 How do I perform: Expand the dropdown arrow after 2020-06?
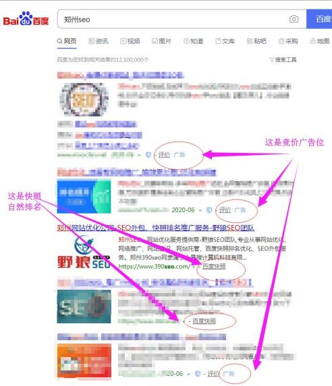(x=200, y=210)
